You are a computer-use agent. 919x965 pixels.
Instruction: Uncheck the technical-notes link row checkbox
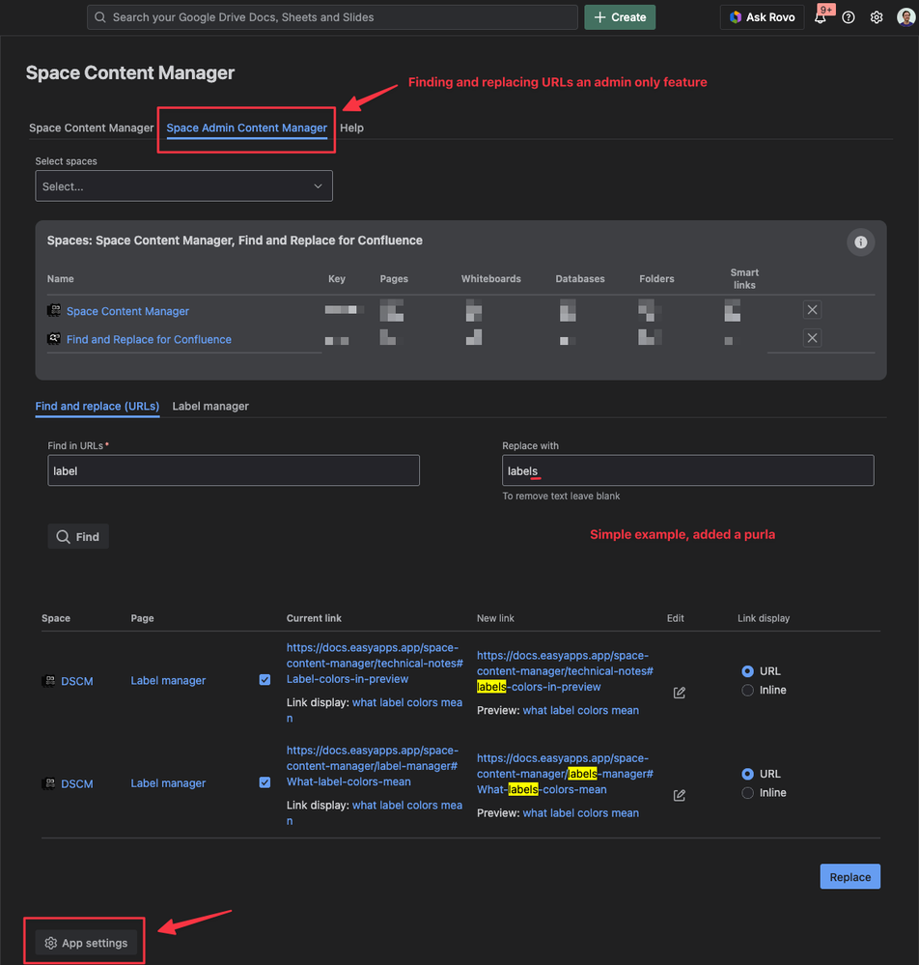265,679
